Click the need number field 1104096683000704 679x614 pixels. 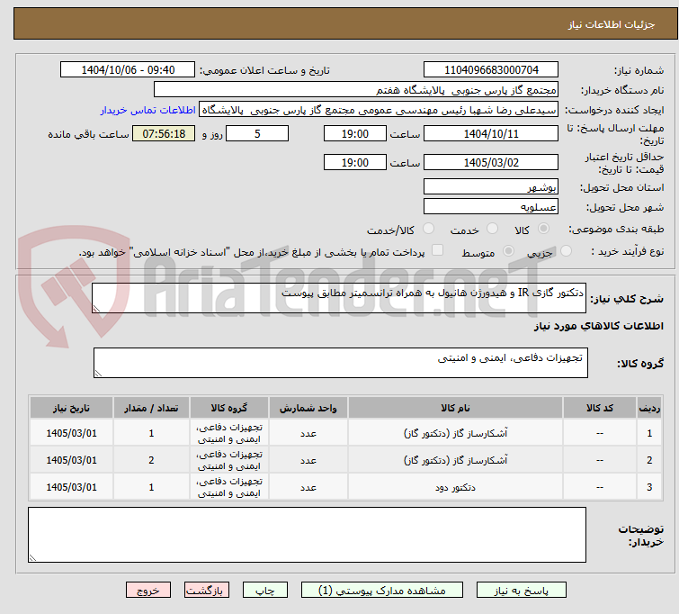tap(491, 70)
